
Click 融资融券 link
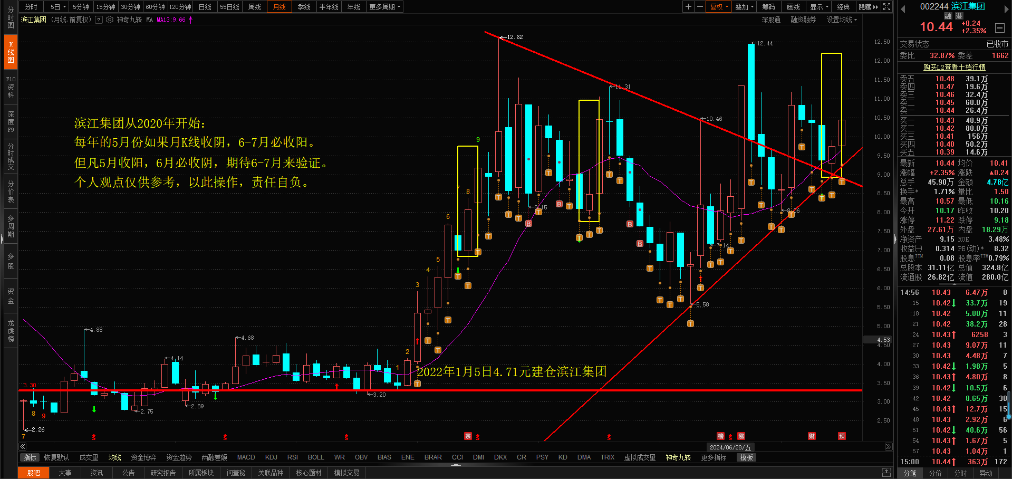click(803, 20)
